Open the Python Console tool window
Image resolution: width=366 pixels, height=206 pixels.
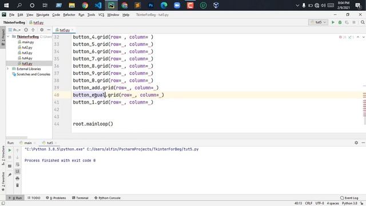coord(108,198)
